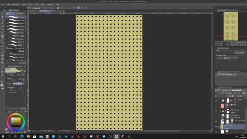Open Brush Size dynamics button
247x139 pixels.
[24, 75]
